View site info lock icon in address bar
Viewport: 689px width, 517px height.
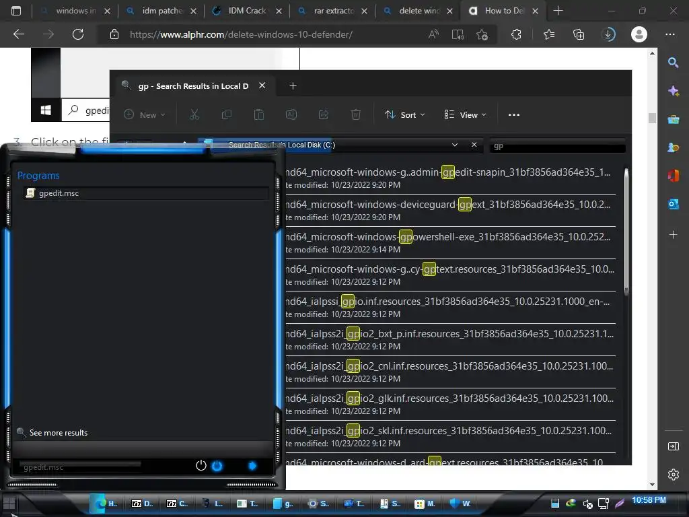114,34
